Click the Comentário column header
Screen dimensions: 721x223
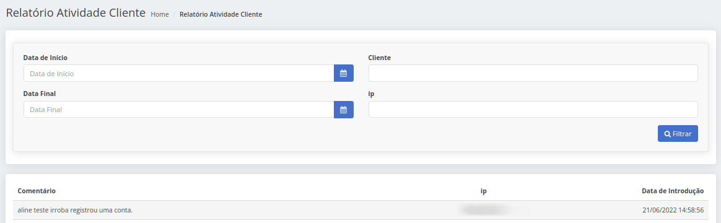point(37,191)
